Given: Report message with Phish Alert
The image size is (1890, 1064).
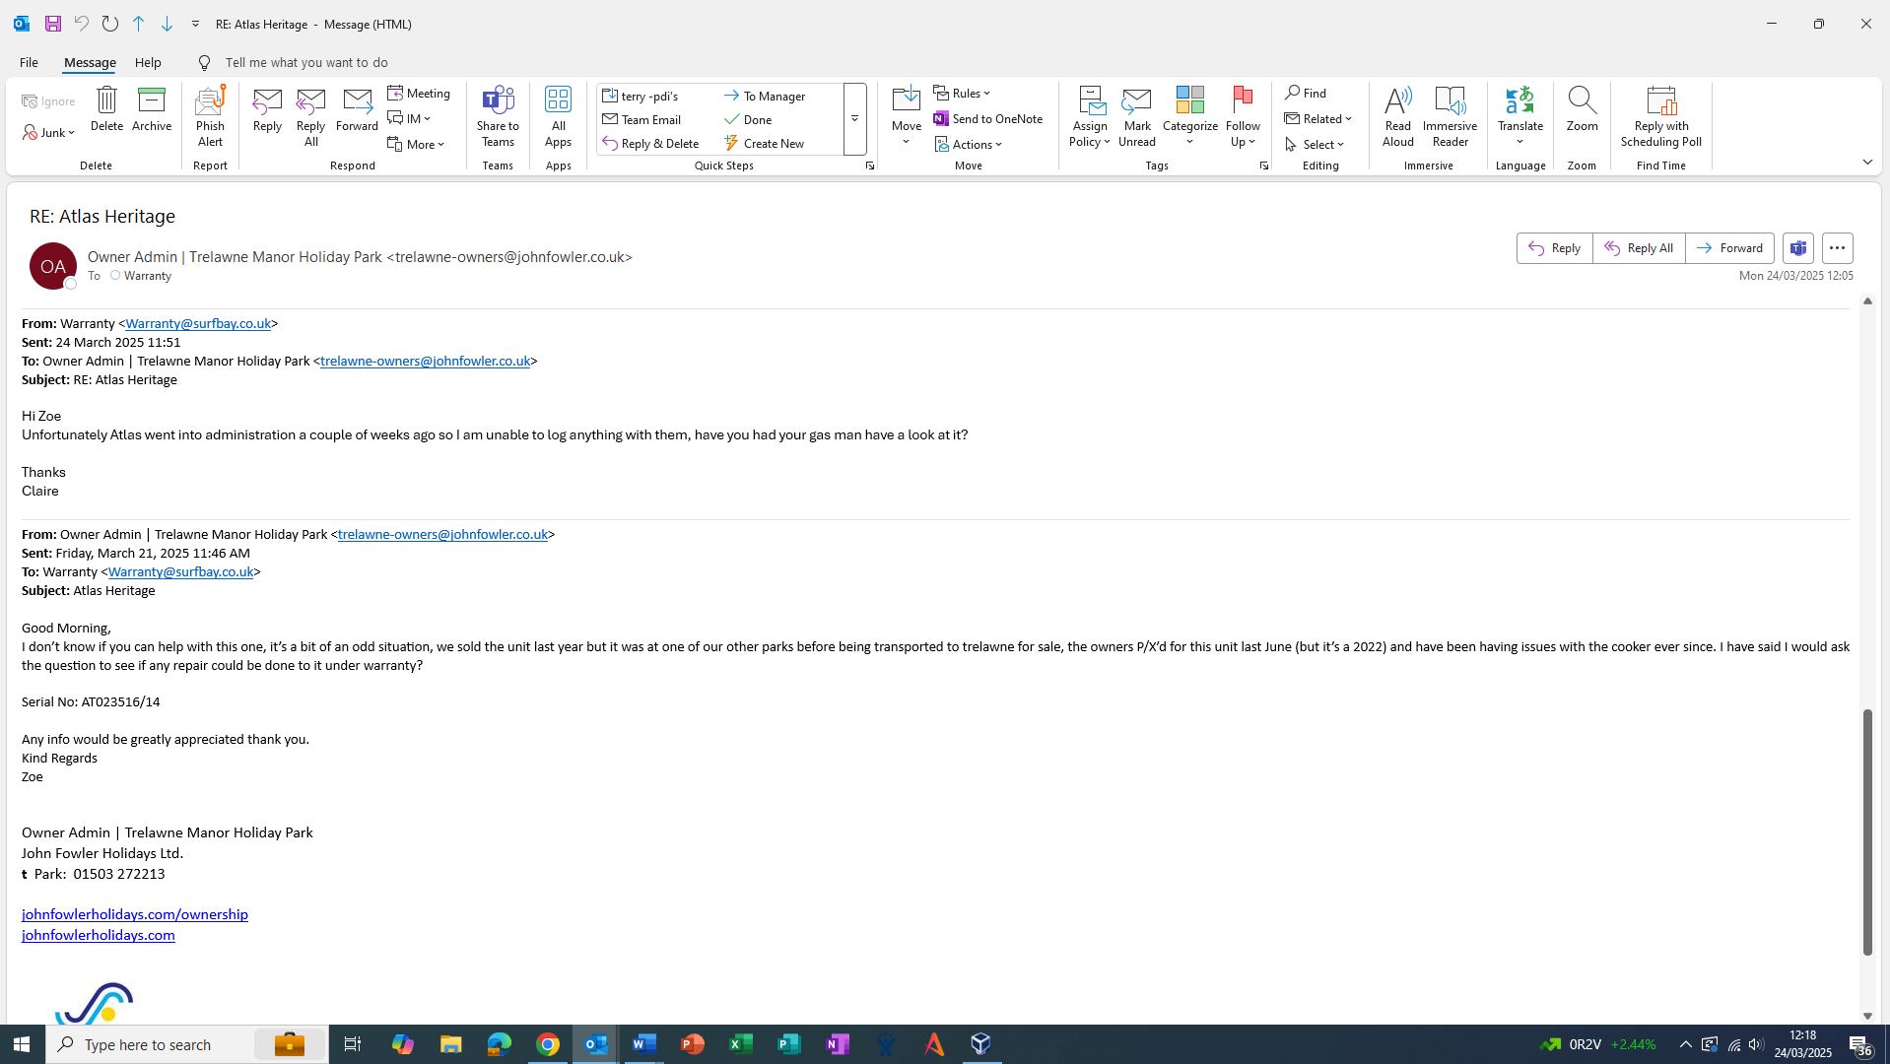Looking at the screenshot, I should pyautogui.click(x=210, y=116).
